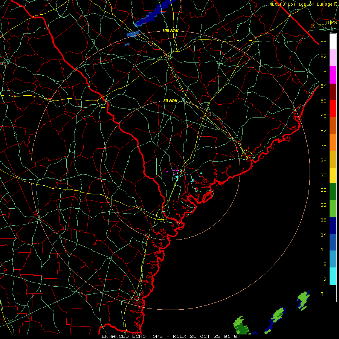The width and height of the screenshot is (339, 339).
Task: Select the dark green legend swatch
Action: tap(333, 192)
